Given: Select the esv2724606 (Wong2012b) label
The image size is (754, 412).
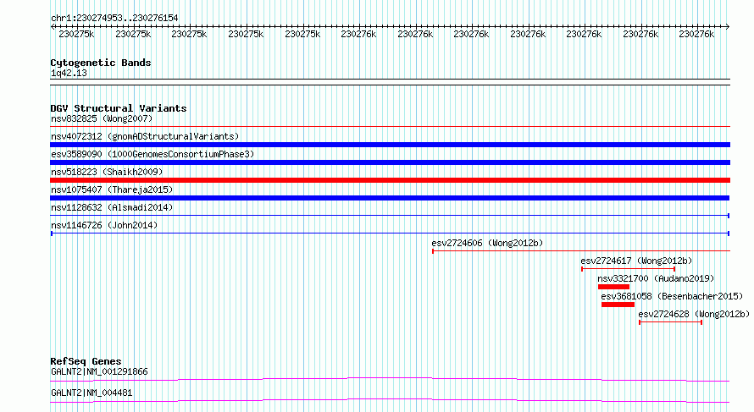Looking at the screenshot, I should pos(487,243).
